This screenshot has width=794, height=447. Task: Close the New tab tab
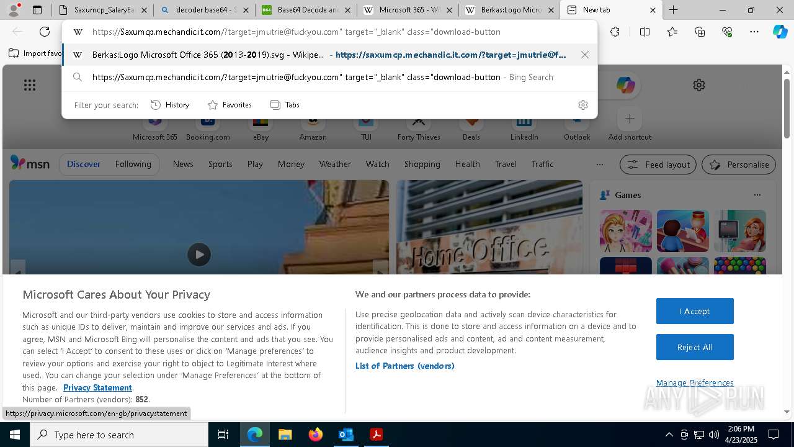[653, 10]
